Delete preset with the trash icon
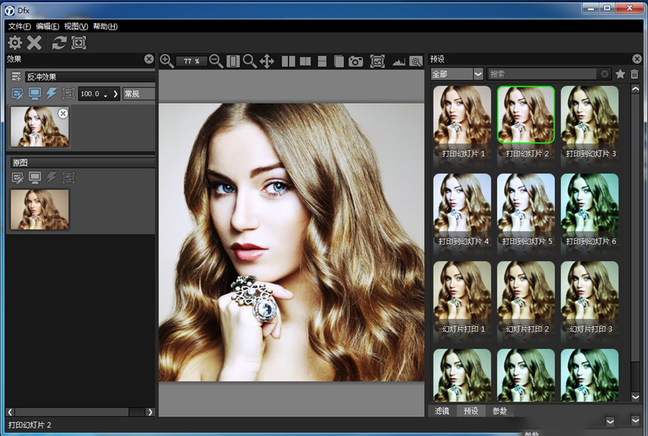The image size is (648, 436). [634, 74]
